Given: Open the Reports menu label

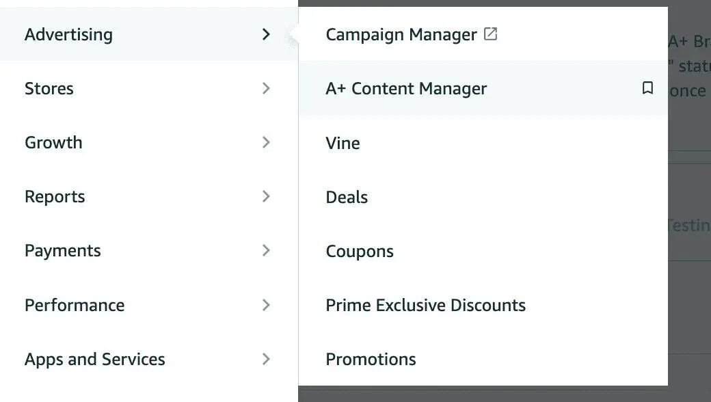Looking at the screenshot, I should tap(55, 197).
